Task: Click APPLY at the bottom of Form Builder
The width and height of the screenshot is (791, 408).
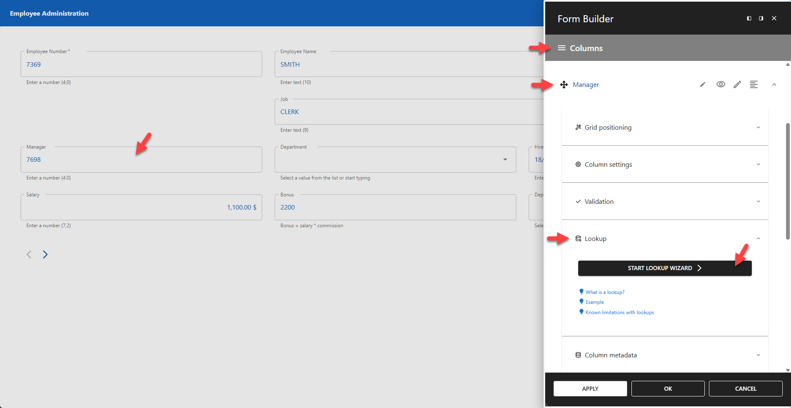Action: (590, 388)
